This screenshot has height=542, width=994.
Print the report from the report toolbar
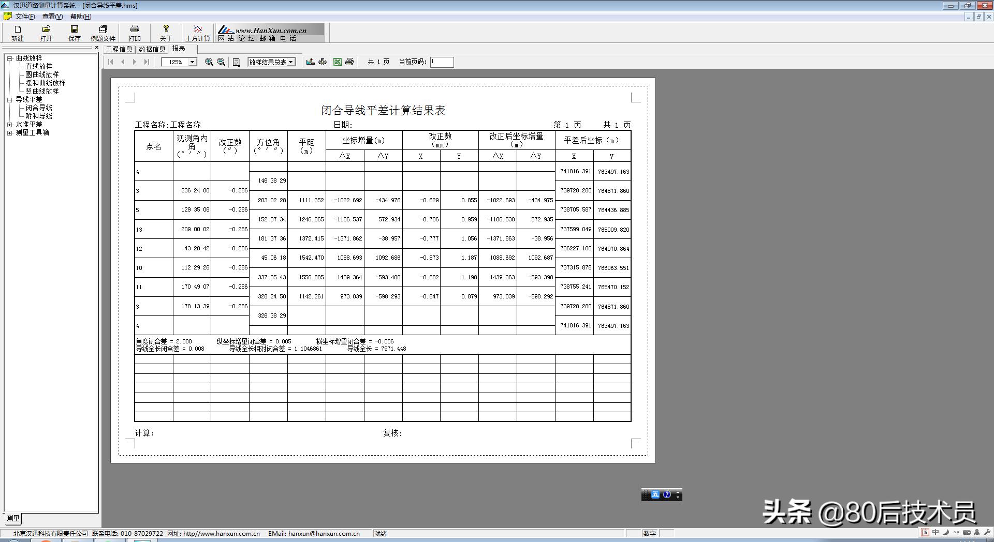tap(349, 62)
